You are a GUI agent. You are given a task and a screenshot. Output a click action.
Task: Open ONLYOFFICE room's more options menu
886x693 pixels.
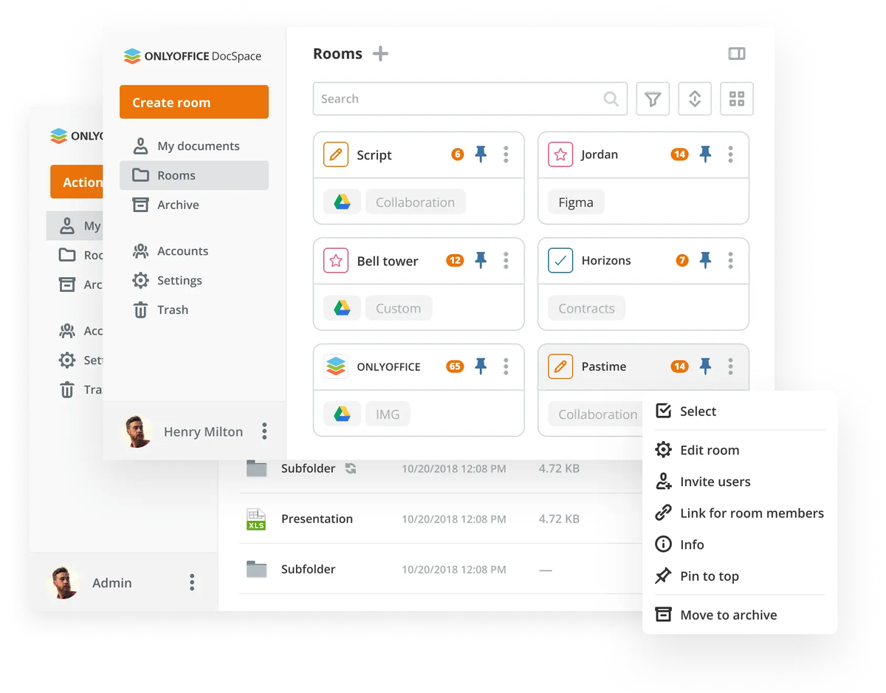coord(506,366)
